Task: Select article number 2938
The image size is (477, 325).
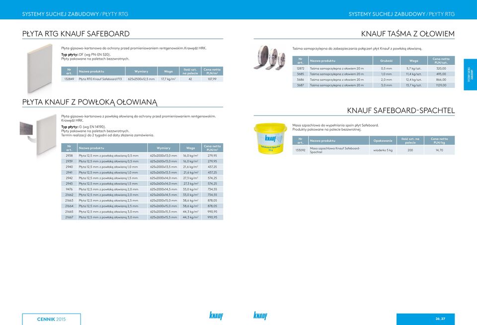Action: [x=69, y=156]
